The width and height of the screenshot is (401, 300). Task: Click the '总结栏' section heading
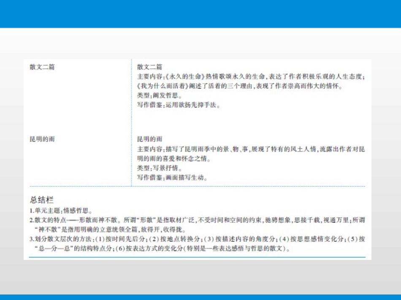[x=42, y=200]
